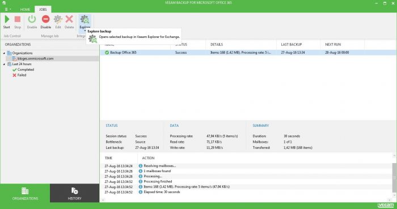Maximize the Veeam Backup window
The height and width of the screenshot is (209, 397).
point(385,3)
